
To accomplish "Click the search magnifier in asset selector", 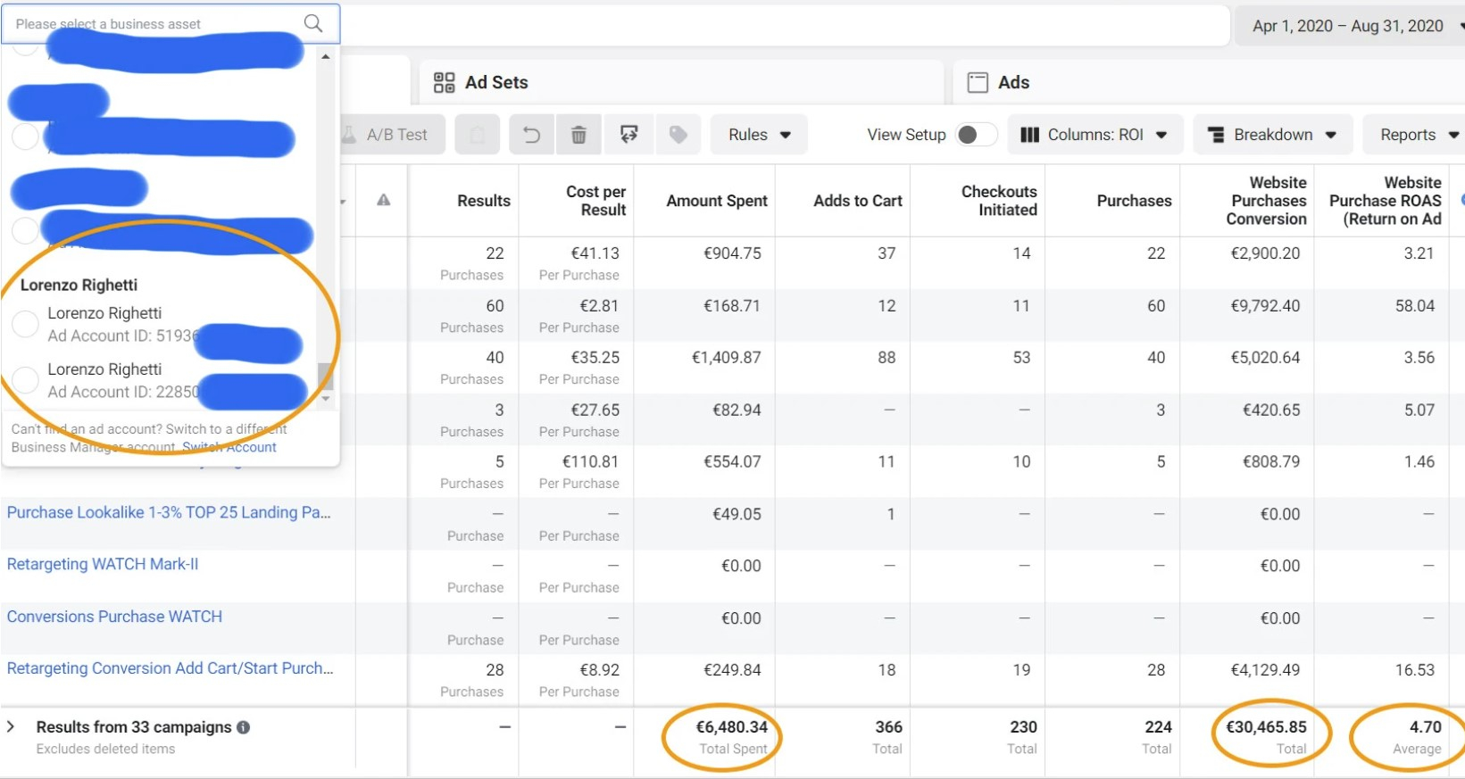I will pyautogui.click(x=313, y=23).
